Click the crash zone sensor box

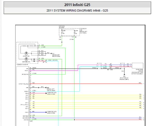[137, 66]
